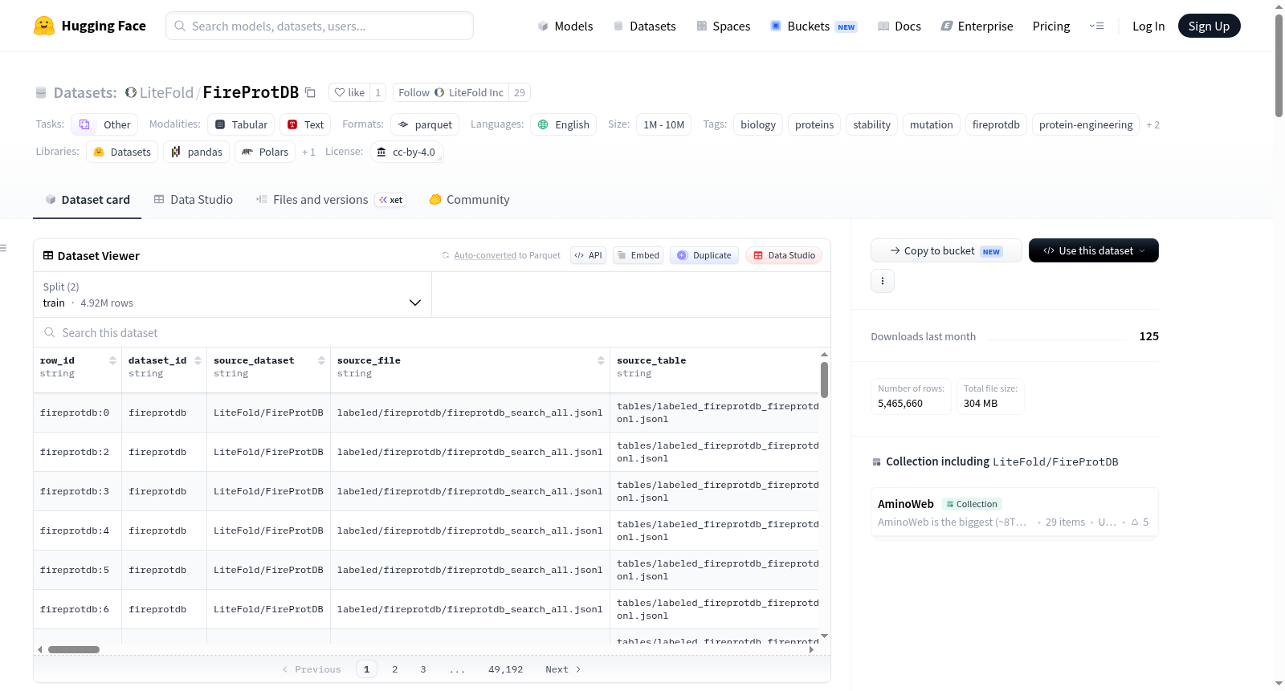Open Docs in the top navigation
Screen dimensions: 1285x691
pyautogui.click(x=899, y=26)
